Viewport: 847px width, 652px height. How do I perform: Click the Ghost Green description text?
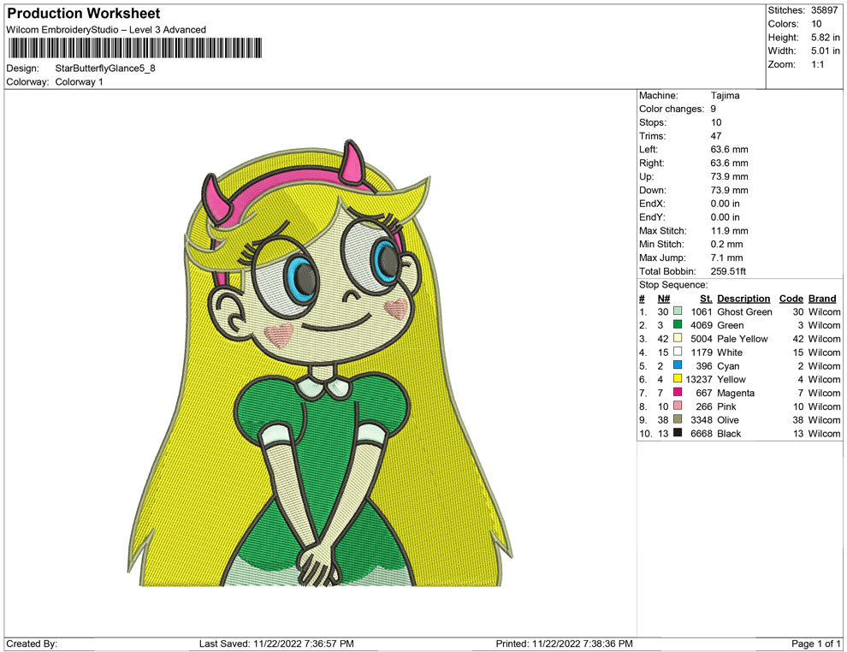pos(744,311)
